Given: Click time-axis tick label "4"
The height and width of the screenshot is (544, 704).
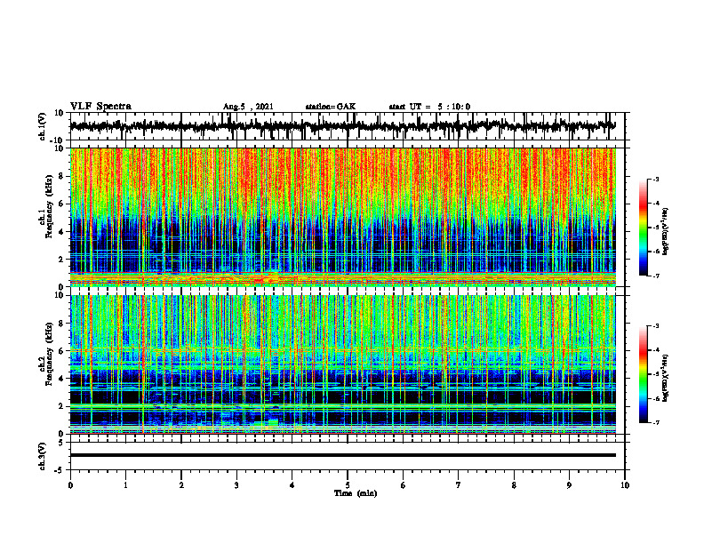Looking at the screenshot, I should (292, 485).
